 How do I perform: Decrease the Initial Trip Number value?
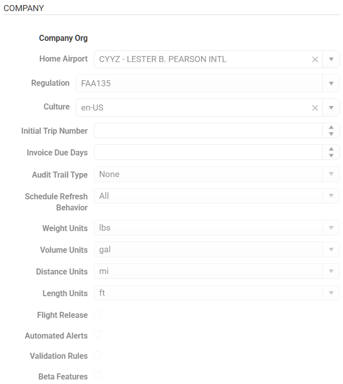click(331, 134)
